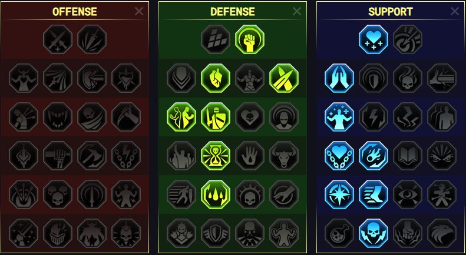
Task: Click the green shield and sword warrior mastery
Action: tap(216, 117)
